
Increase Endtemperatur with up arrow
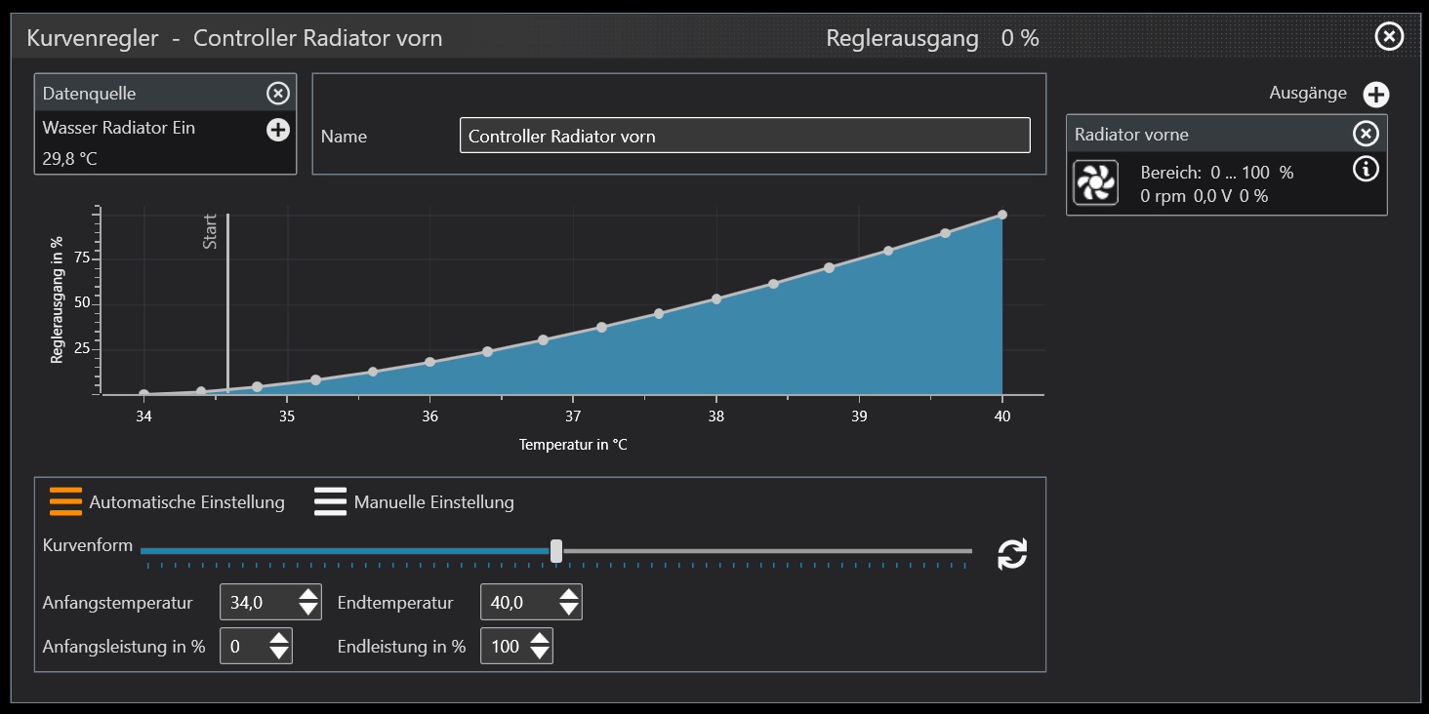[x=569, y=595]
